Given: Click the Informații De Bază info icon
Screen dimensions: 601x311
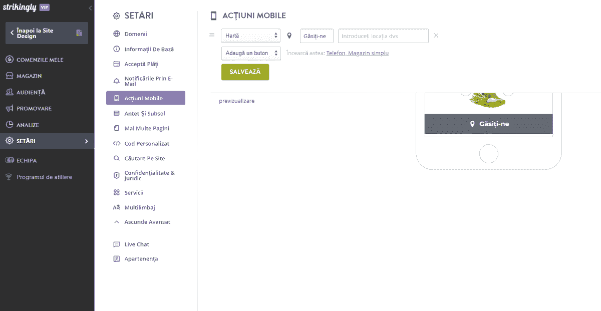Looking at the screenshot, I should pyautogui.click(x=117, y=49).
